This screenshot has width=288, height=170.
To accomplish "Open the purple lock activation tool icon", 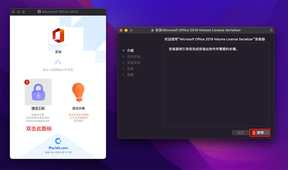I will pyautogui.click(x=38, y=92).
